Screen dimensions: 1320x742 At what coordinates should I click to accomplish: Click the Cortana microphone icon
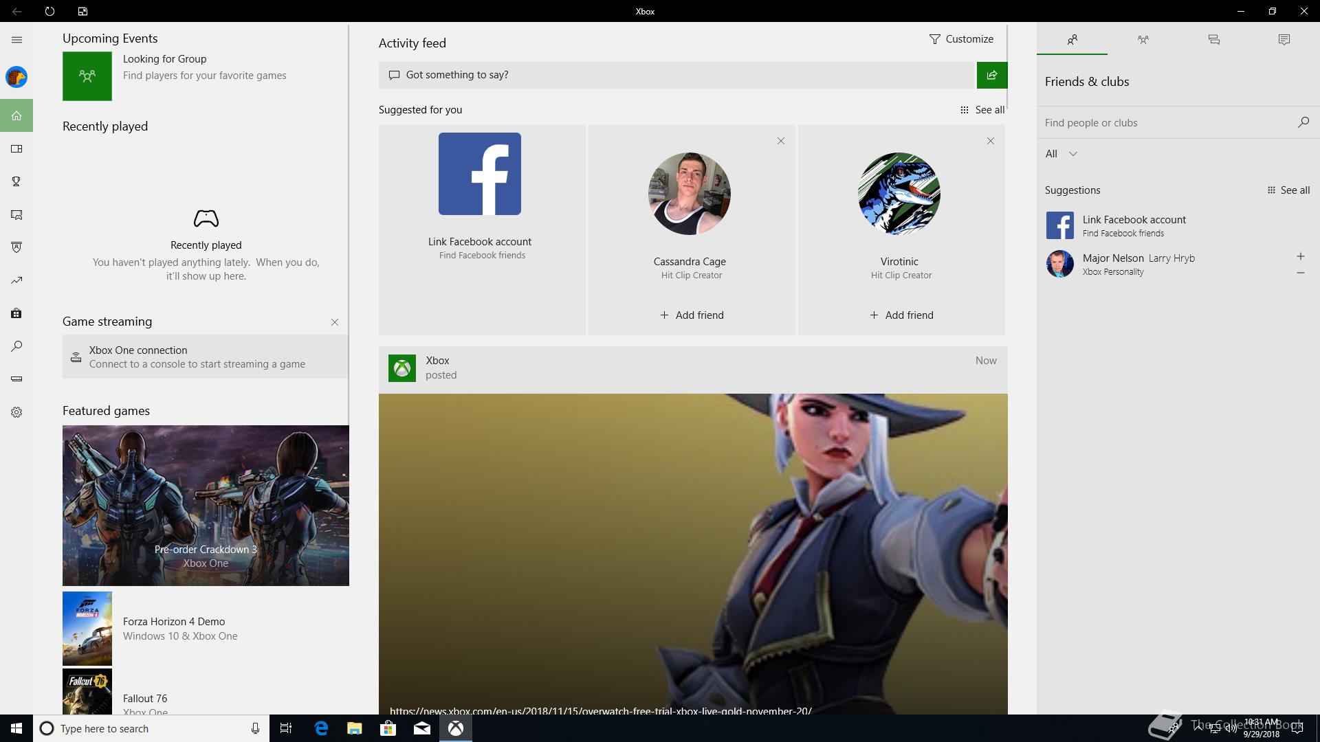[255, 728]
